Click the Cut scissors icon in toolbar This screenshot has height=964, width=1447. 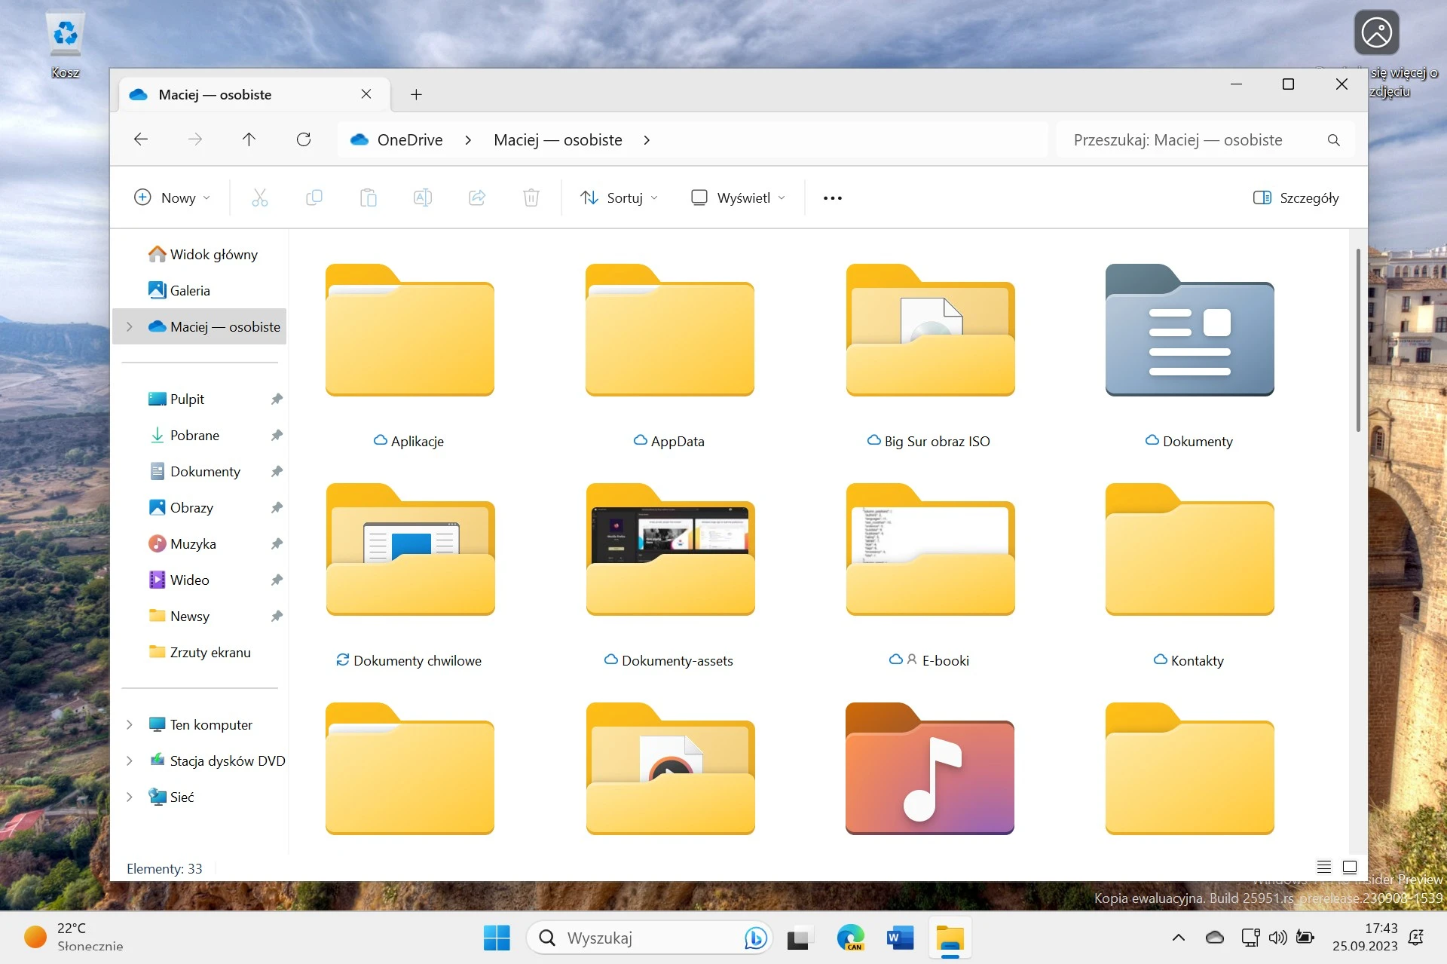point(259,197)
